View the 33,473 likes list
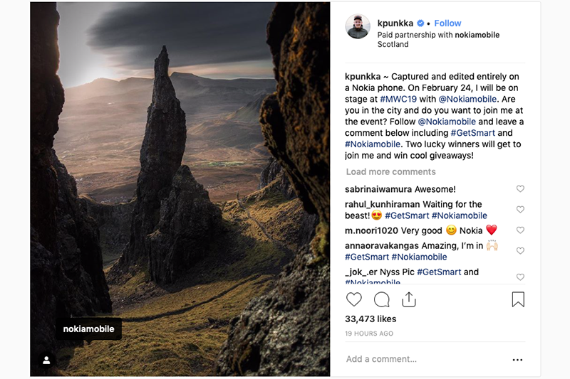 (370, 319)
